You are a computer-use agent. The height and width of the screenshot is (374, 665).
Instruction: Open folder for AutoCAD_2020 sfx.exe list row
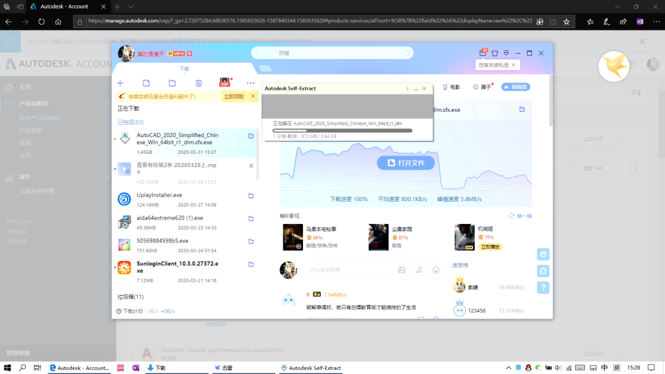pyautogui.click(x=251, y=136)
